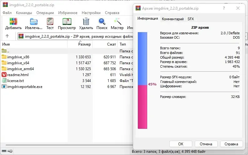248x155 pixels.
Task: Click packed value 665 506
Action: 110,69
